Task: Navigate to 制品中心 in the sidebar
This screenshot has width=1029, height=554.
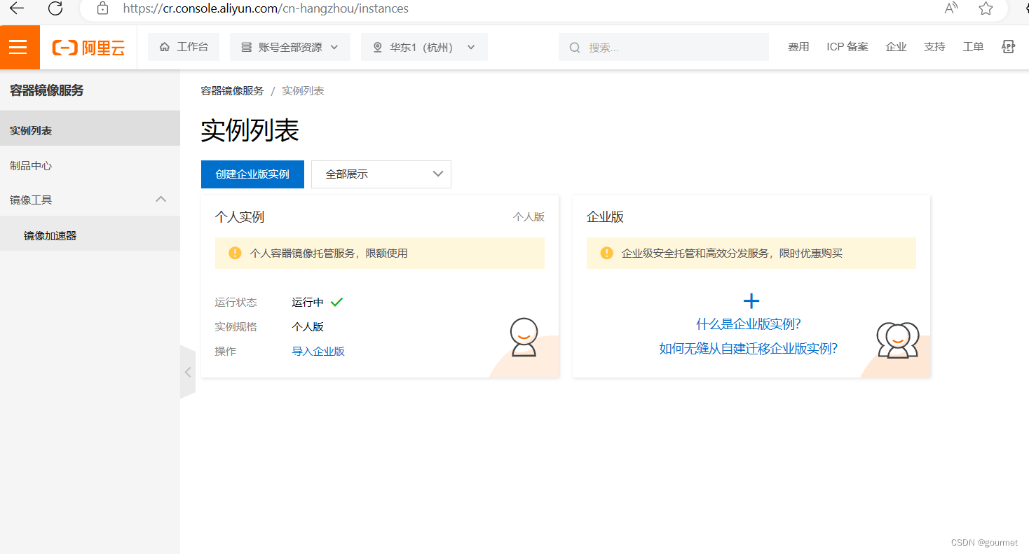Action: tap(29, 165)
